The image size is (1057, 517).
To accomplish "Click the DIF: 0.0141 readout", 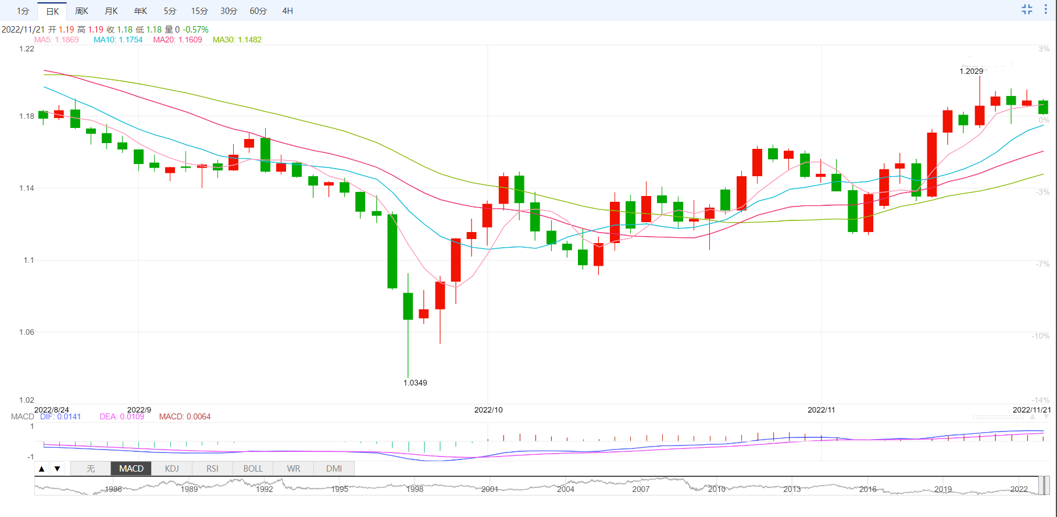I will pyautogui.click(x=60, y=416).
